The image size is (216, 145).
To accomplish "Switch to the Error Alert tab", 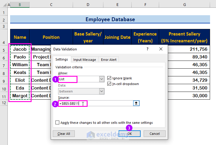I will click(x=109, y=60).
